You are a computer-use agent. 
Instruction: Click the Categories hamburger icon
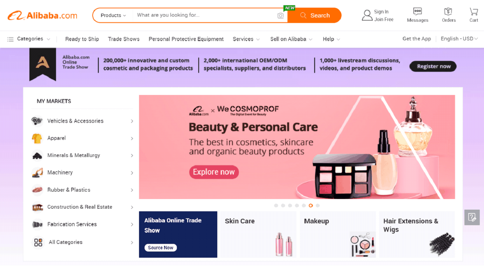10,39
